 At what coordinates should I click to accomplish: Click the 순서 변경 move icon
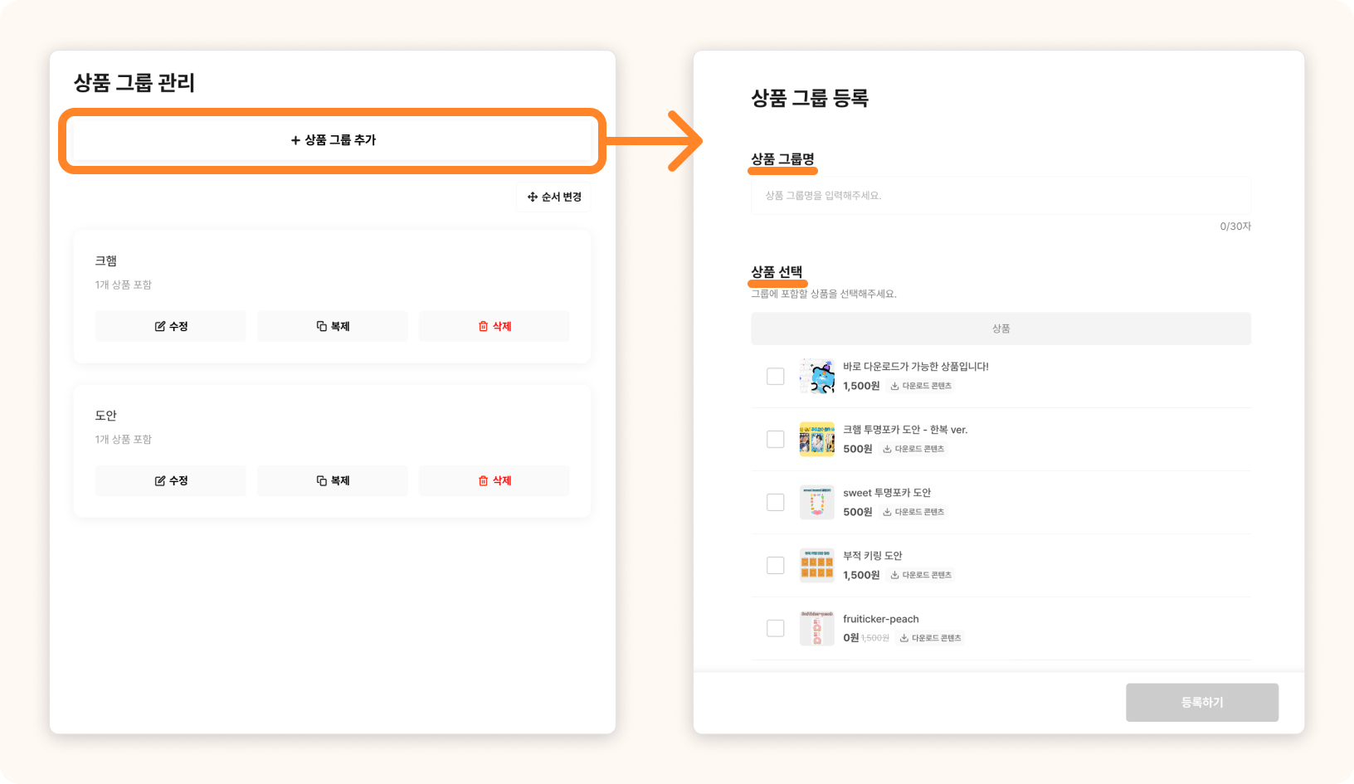click(533, 197)
